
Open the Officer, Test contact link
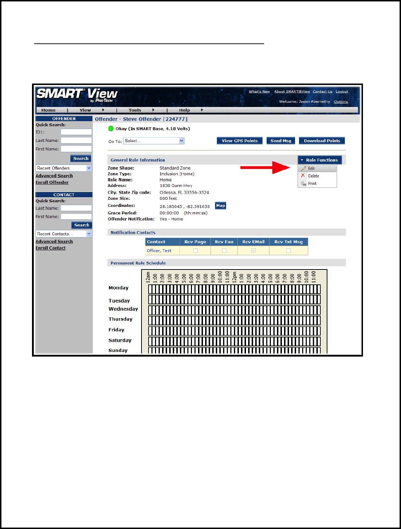pyautogui.click(x=159, y=251)
